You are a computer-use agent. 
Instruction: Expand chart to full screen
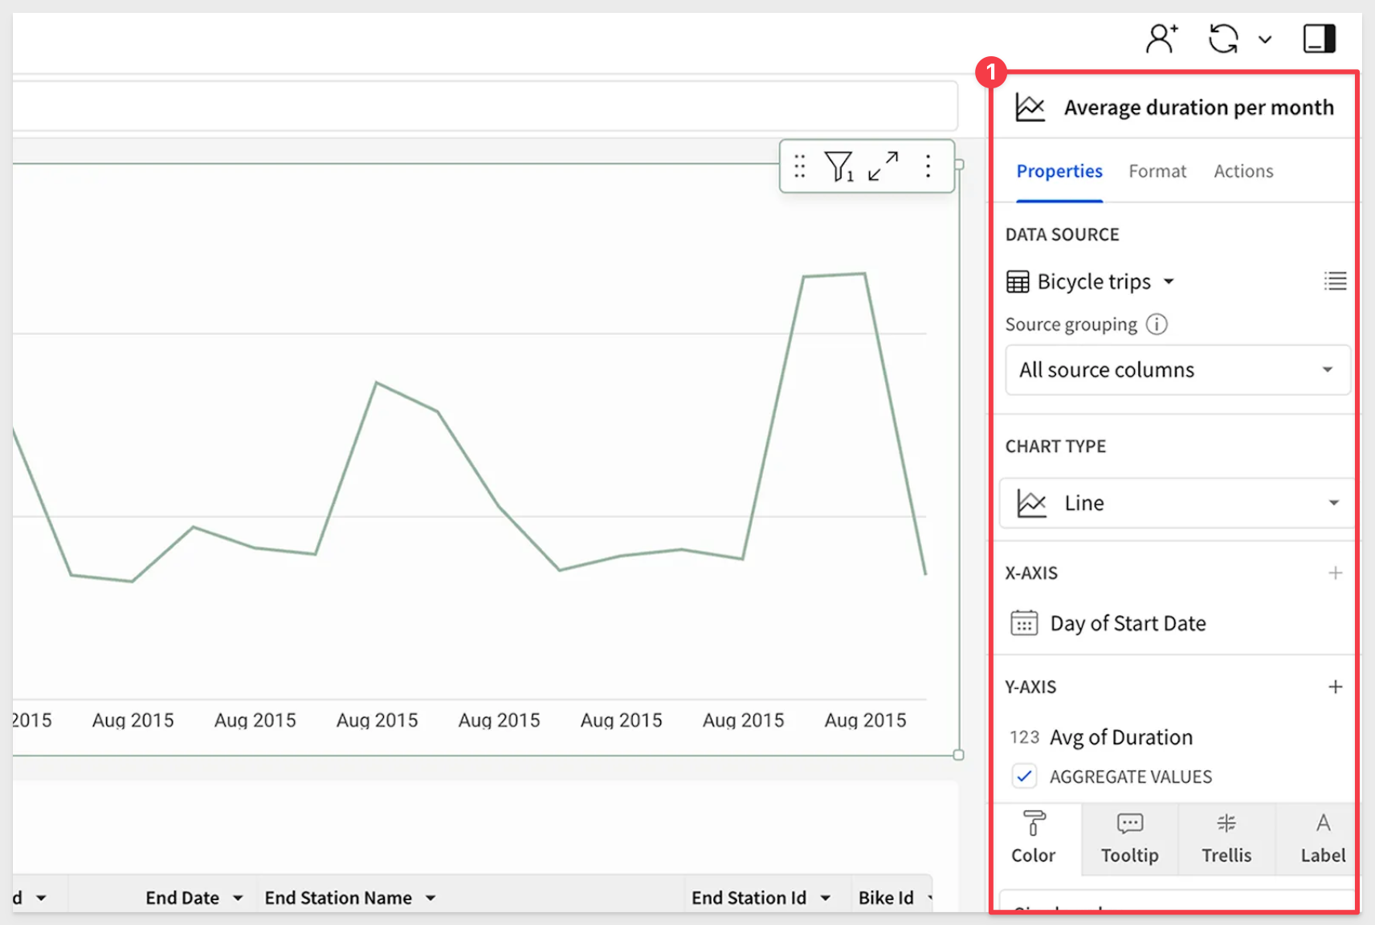[883, 166]
